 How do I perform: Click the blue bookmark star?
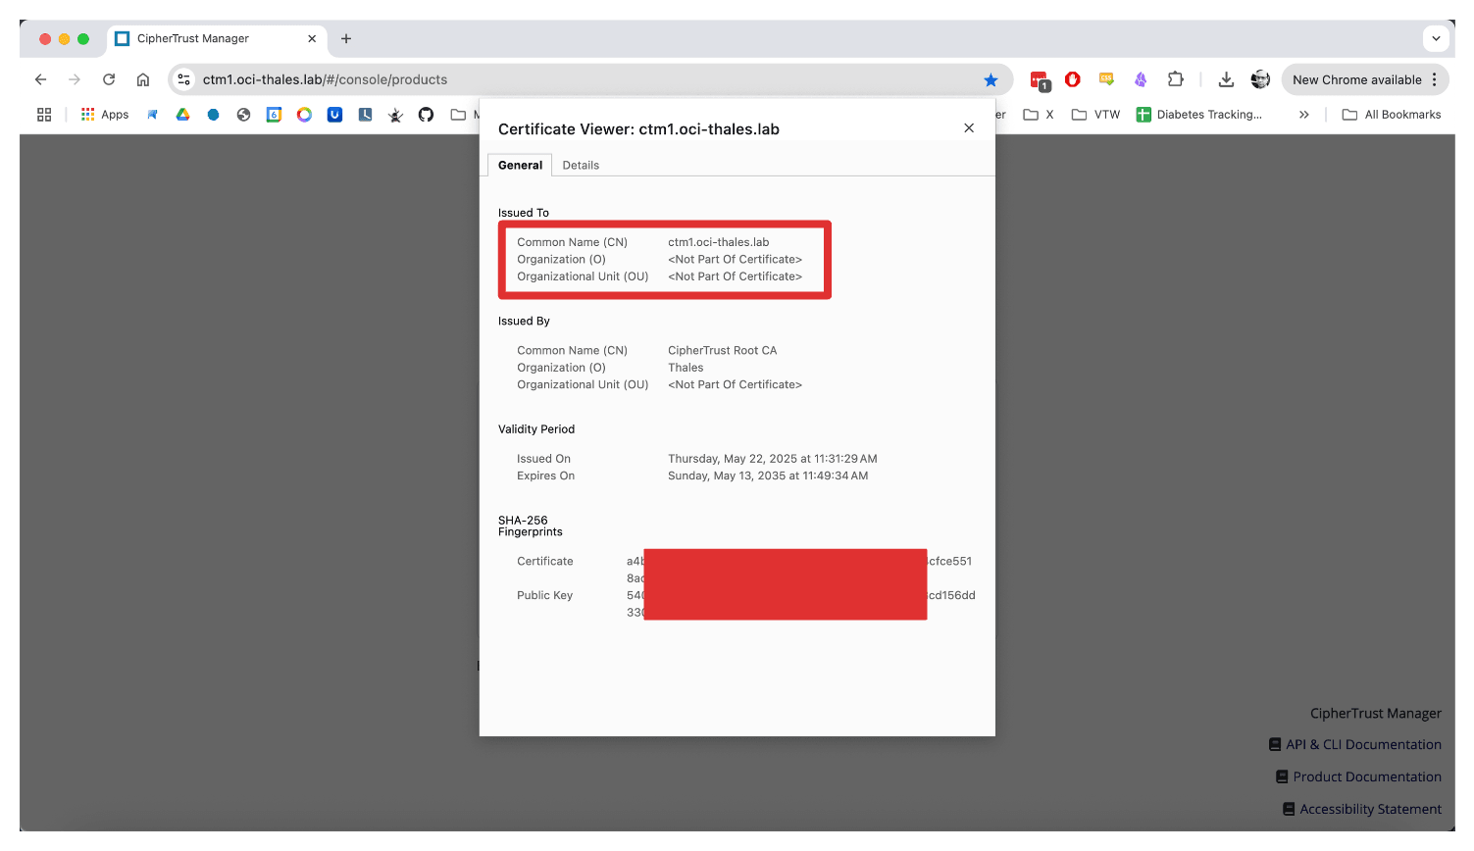pyautogui.click(x=991, y=79)
